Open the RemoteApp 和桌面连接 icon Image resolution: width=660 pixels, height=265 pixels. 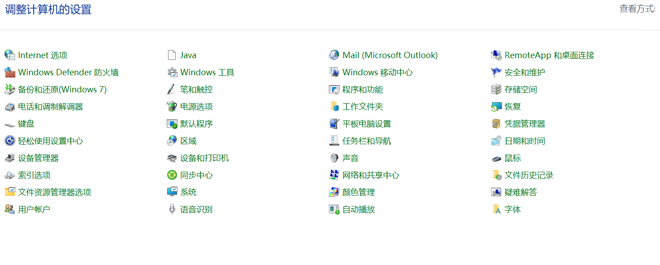[496, 55]
